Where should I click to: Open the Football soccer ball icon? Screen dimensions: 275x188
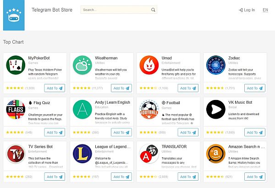[x=149, y=110]
